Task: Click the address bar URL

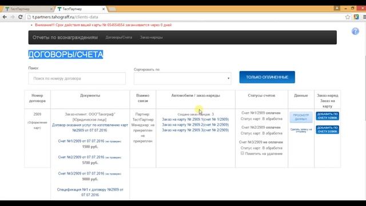Action: [x=65, y=17]
